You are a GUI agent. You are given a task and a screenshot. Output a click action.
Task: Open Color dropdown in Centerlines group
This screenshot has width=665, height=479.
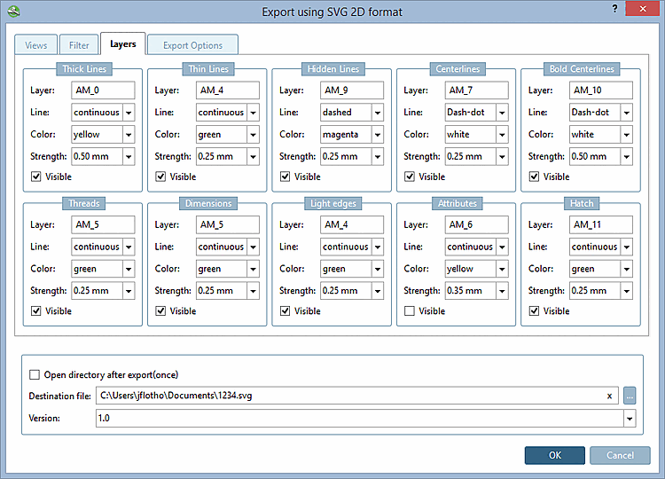[x=502, y=135]
